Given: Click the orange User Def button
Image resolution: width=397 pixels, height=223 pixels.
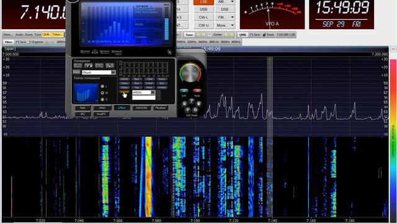Looking at the screenshot, I should coord(124,92).
